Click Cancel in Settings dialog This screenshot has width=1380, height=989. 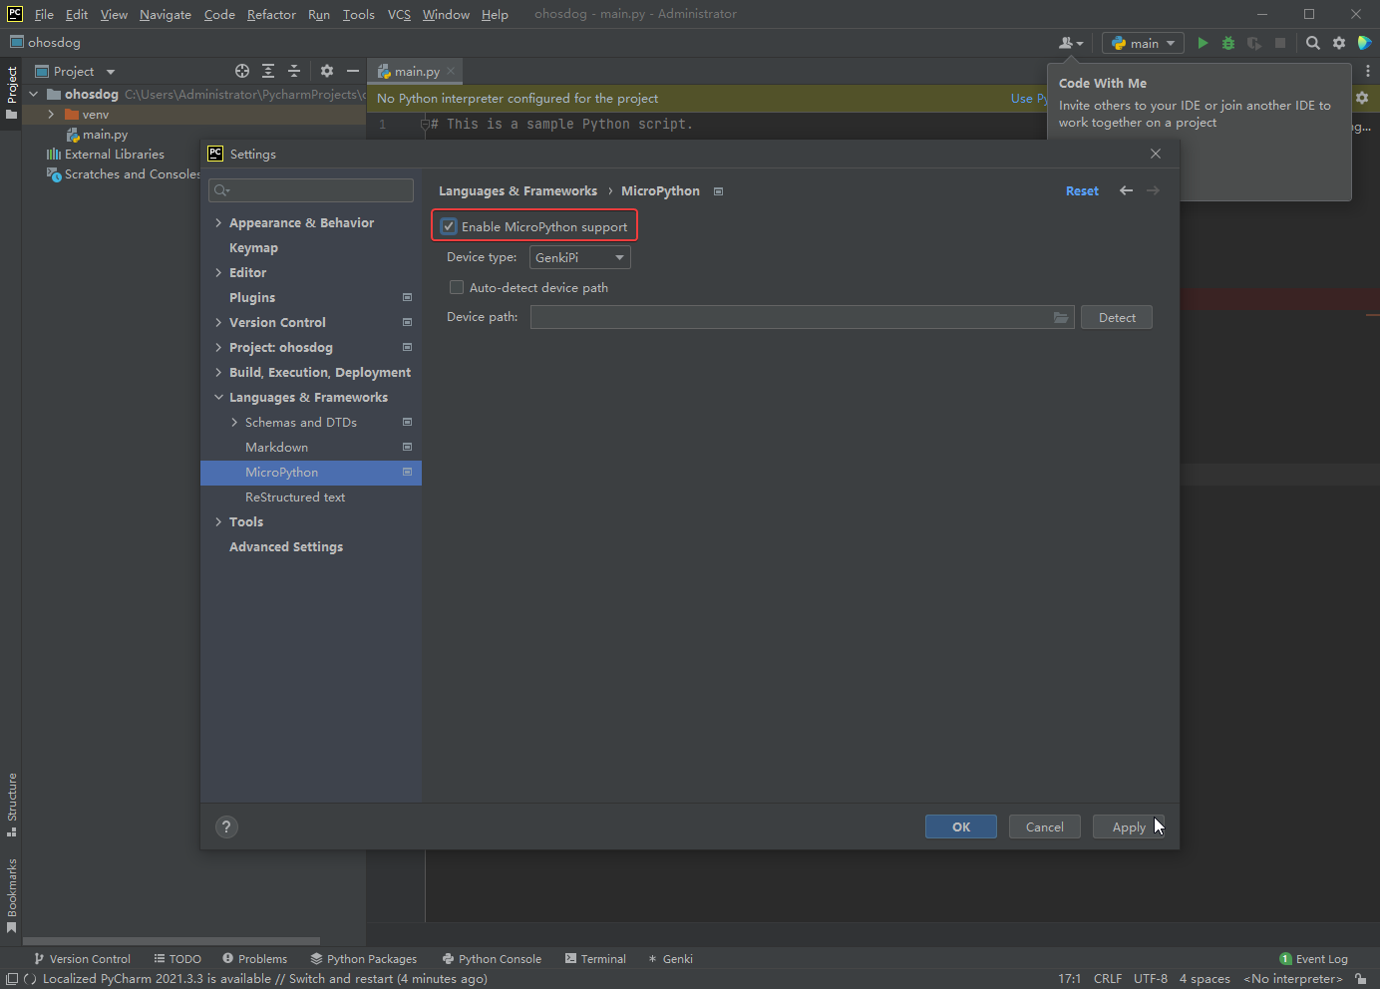tap(1045, 826)
